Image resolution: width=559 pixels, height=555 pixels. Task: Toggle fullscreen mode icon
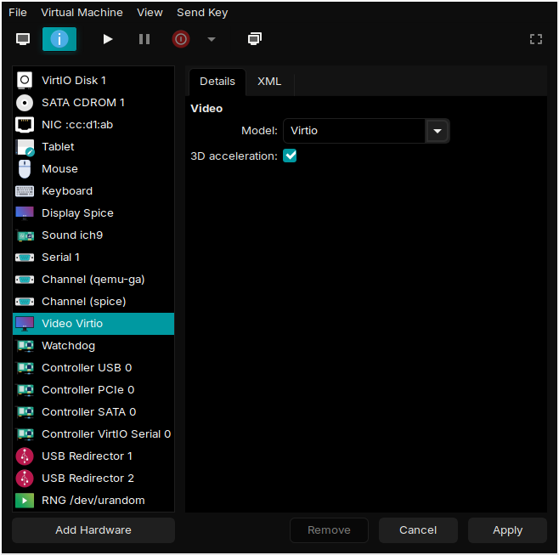coord(535,39)
